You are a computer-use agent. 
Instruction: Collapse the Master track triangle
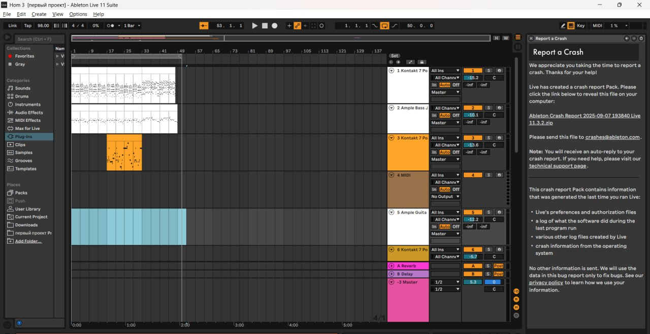point(392,282)
